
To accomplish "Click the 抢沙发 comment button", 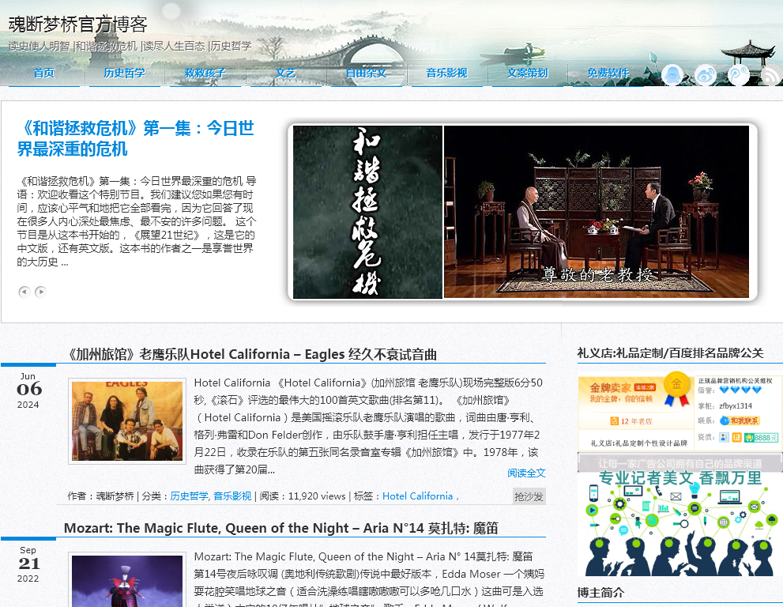I will pyautogui.click(x=529, y=496).
